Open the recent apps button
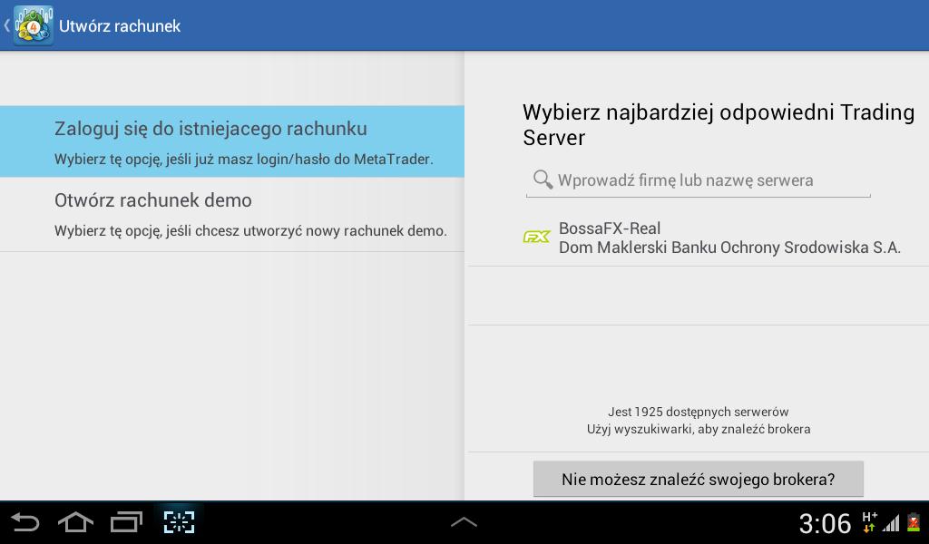Image resolution: width=929 pixels, height=544 pixels. point(127,522)
